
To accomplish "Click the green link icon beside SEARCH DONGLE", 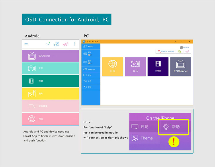I will (180, 51).
